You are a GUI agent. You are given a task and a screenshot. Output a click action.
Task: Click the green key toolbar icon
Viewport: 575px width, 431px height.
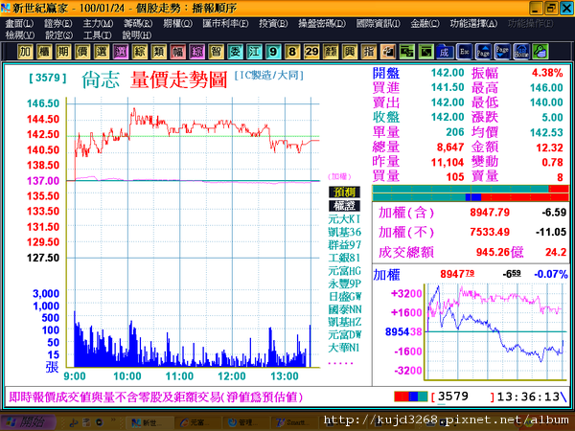(540, 52)
